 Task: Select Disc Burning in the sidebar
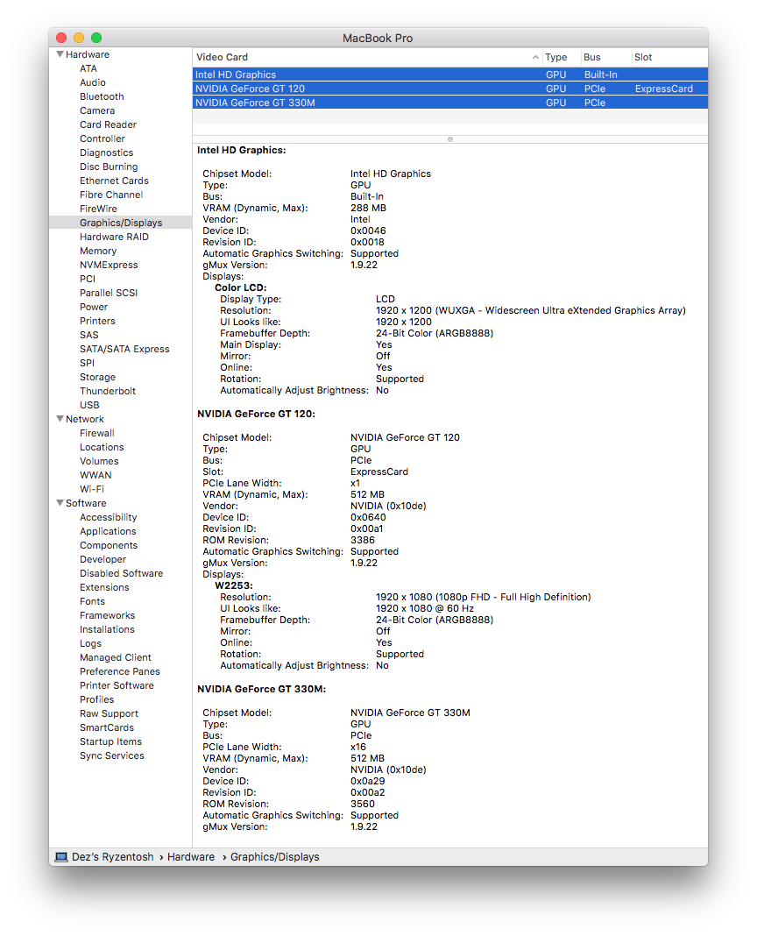click(x=109, y=167)
